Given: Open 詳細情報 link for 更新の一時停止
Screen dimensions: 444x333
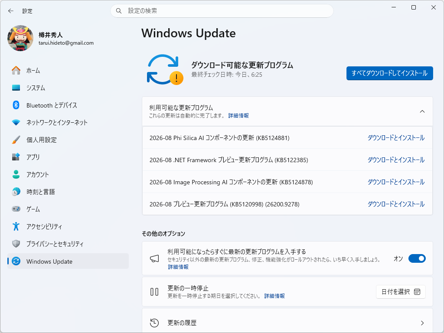Looking at the screenshot, I should (274, 296).
